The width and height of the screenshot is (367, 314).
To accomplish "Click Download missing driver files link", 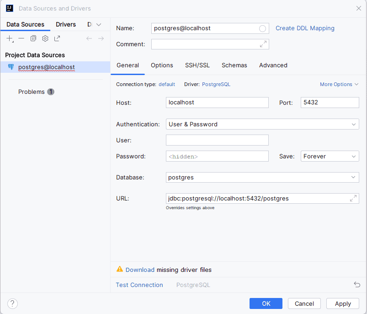I will (x=140, y=270).
